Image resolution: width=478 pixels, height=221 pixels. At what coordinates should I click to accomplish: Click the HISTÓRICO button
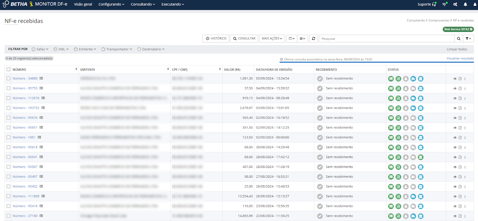coord(216,38)
